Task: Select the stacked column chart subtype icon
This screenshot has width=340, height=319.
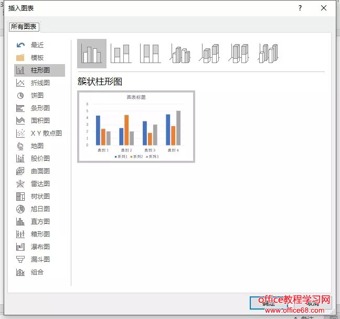Action: click(121, 54)
